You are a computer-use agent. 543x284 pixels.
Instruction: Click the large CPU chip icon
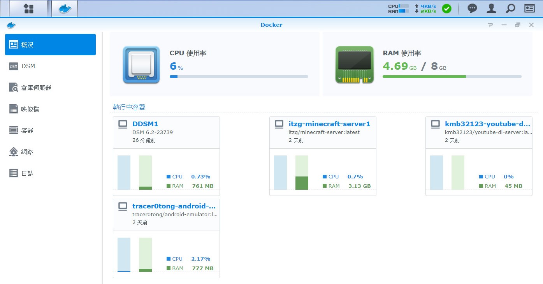point(141,65)
